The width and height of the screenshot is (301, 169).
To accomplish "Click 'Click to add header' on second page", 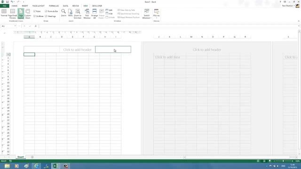I will [207, 50].
